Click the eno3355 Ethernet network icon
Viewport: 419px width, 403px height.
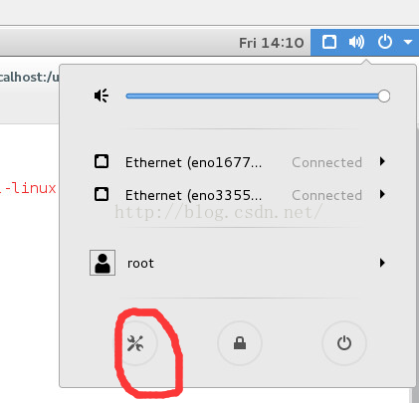point(102,194)
